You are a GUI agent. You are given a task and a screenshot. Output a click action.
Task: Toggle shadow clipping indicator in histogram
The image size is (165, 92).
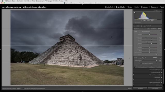[135, 13]
